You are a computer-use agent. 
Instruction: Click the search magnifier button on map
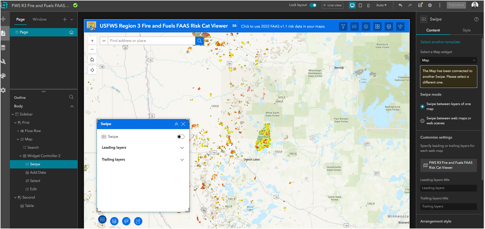point(200,41)
